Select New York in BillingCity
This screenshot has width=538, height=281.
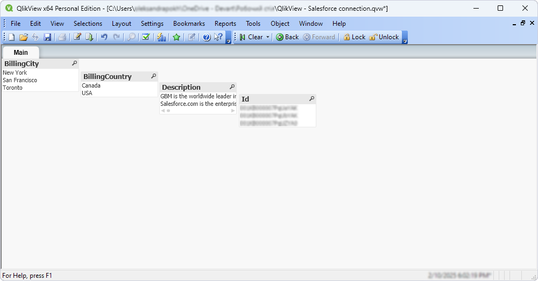40,73
